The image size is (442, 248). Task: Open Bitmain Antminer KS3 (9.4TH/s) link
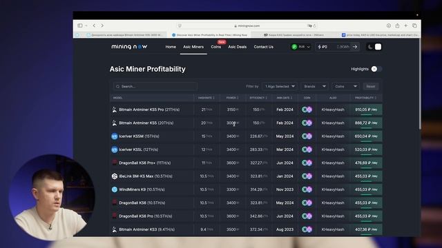coord(146,229)
